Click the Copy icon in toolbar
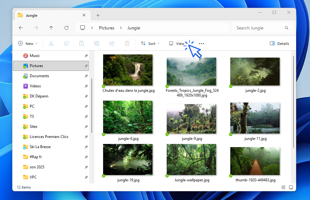Image resolution: width=310 pixels, height=200 pixels. coord(66,44)
